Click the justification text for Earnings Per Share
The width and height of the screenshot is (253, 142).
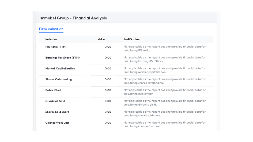tap(164, 59)
